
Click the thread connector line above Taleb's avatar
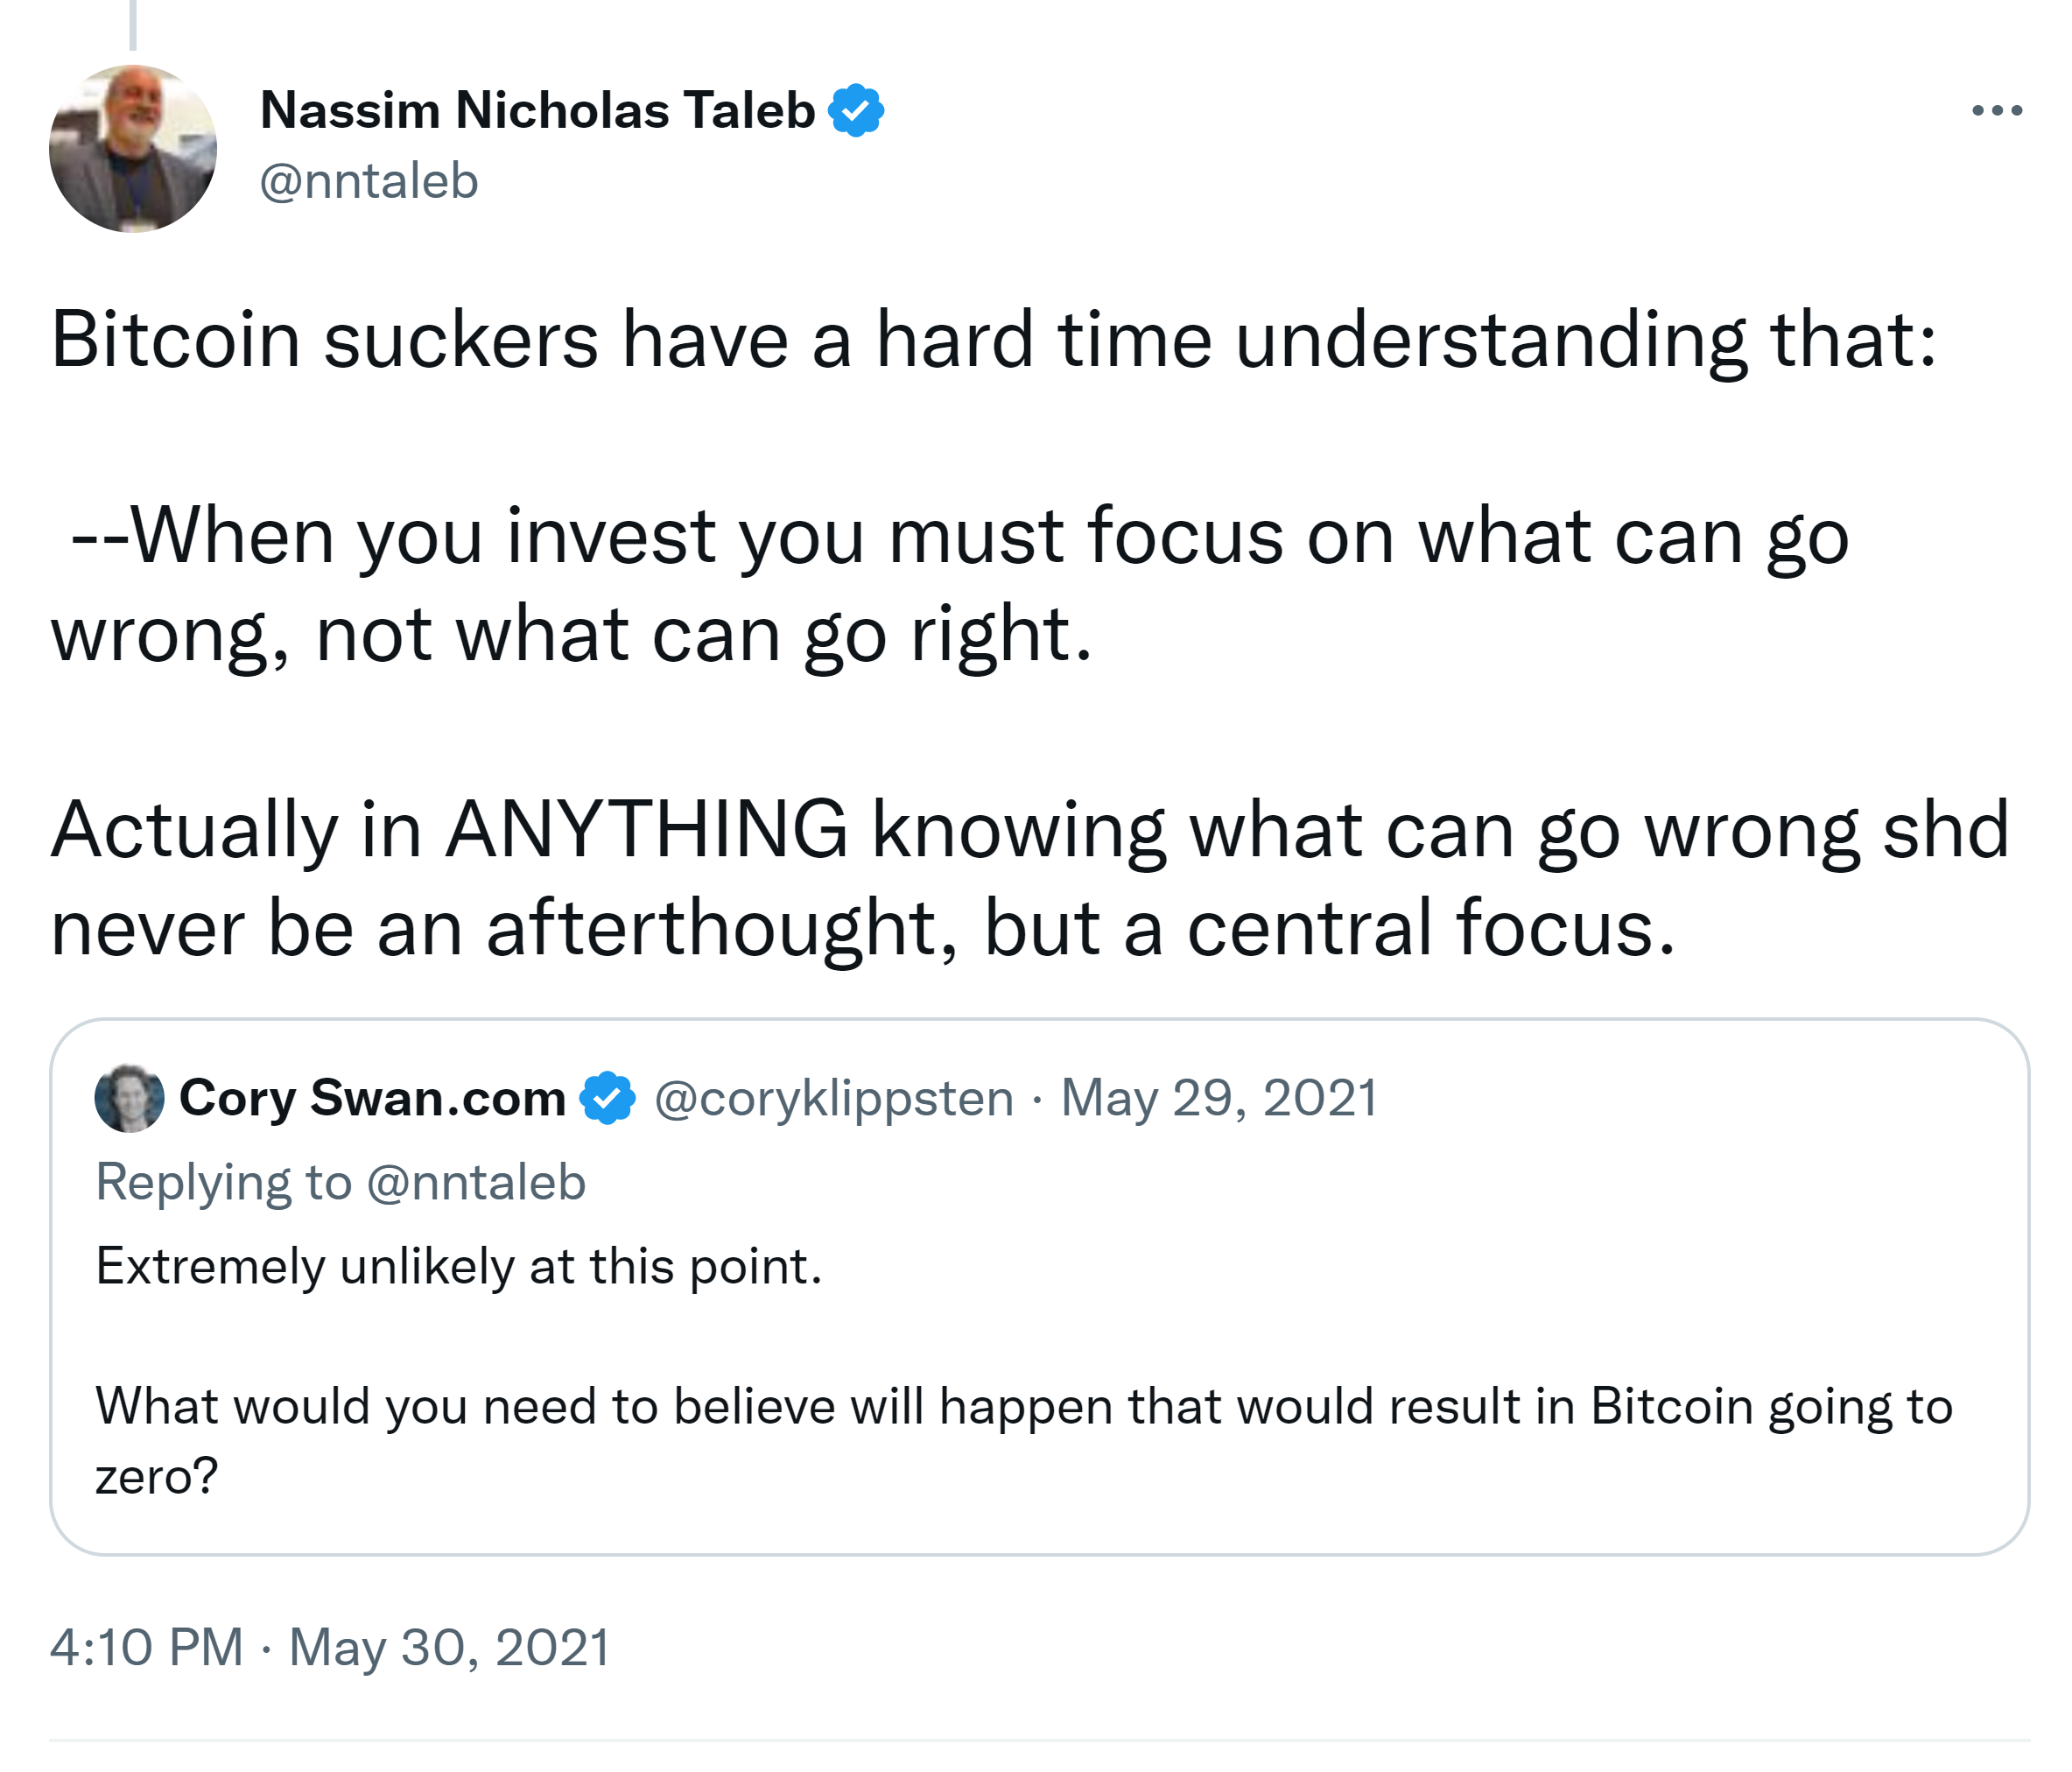pos(133,24)
